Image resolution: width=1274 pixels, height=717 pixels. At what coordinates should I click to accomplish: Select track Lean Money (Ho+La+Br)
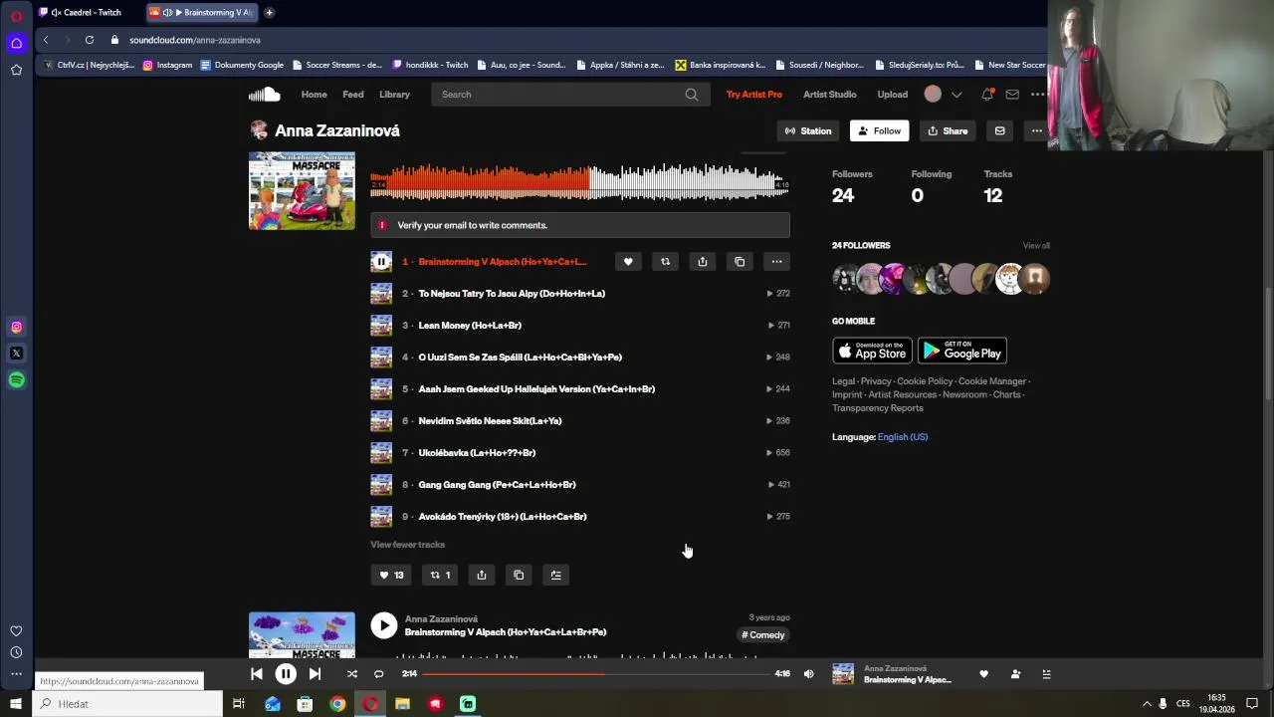(x=470, y=326)
